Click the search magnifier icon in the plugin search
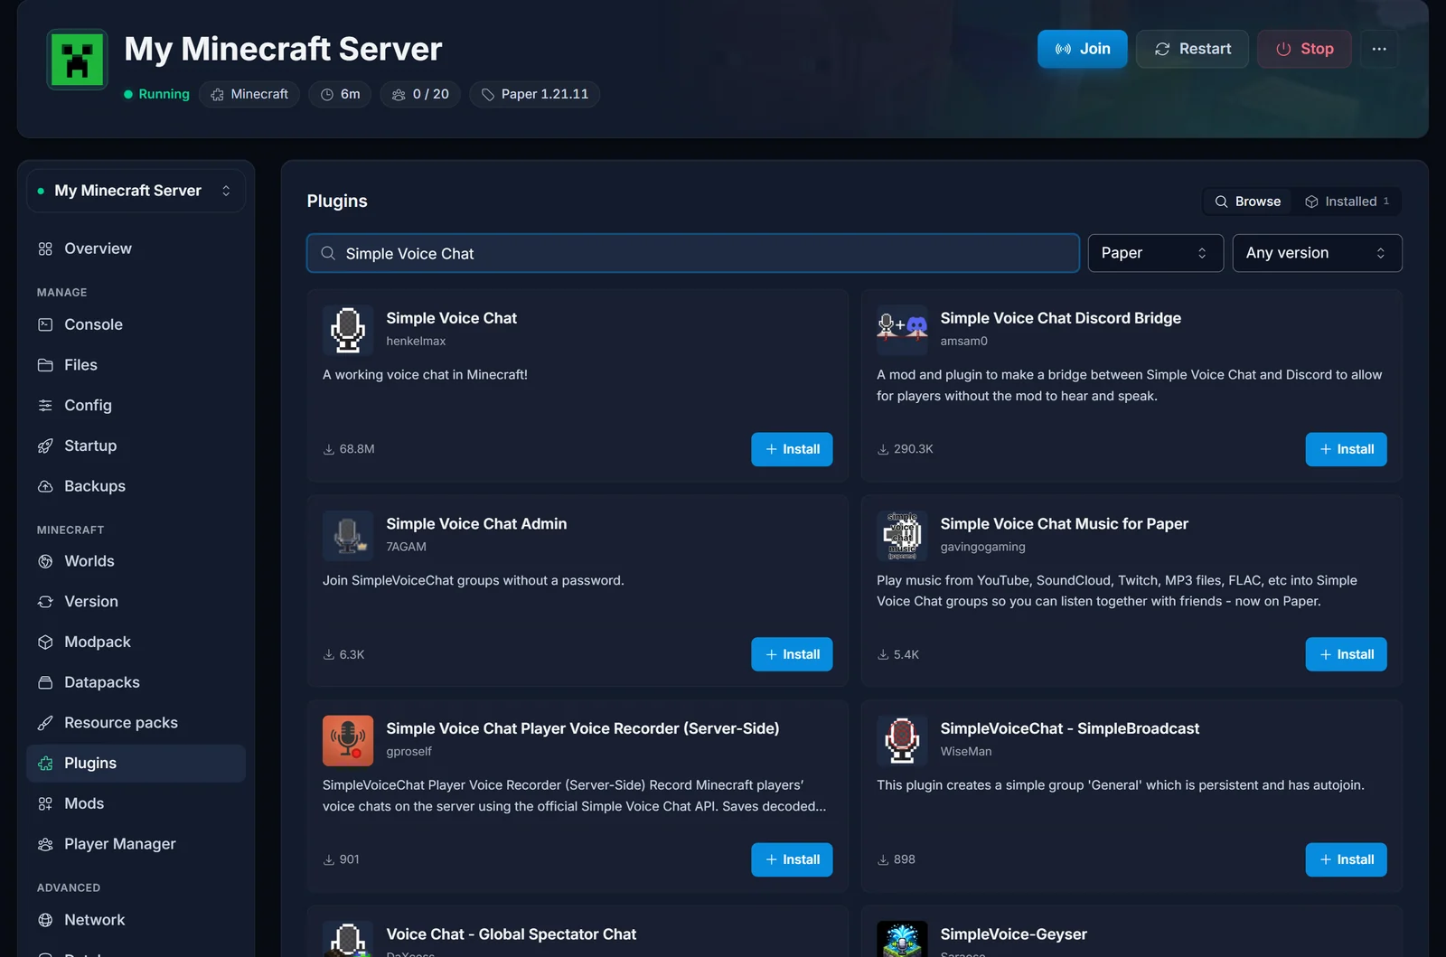 click(x=328, y=253)
